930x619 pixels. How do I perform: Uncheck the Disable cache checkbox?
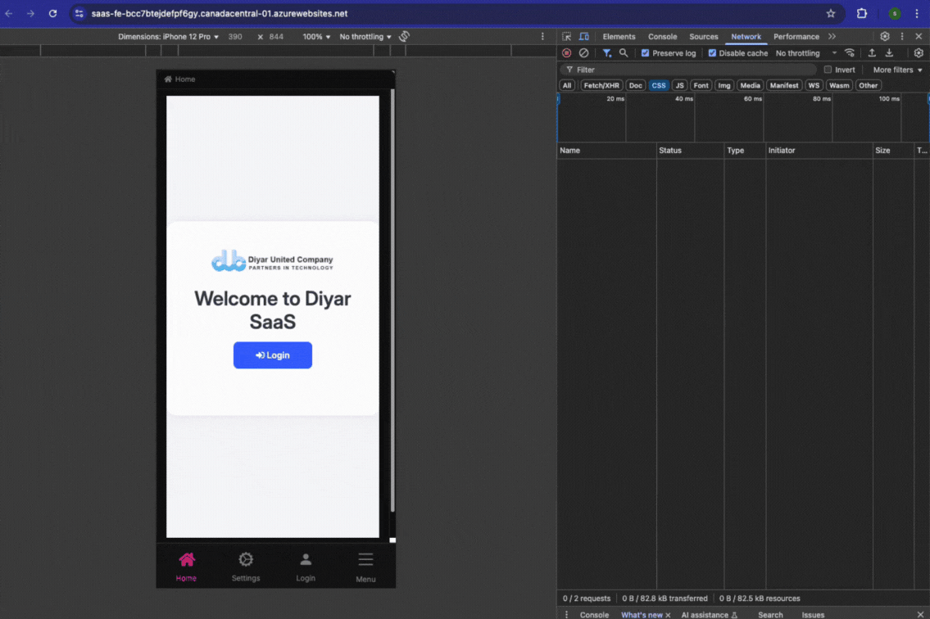(x=712, y=53)
